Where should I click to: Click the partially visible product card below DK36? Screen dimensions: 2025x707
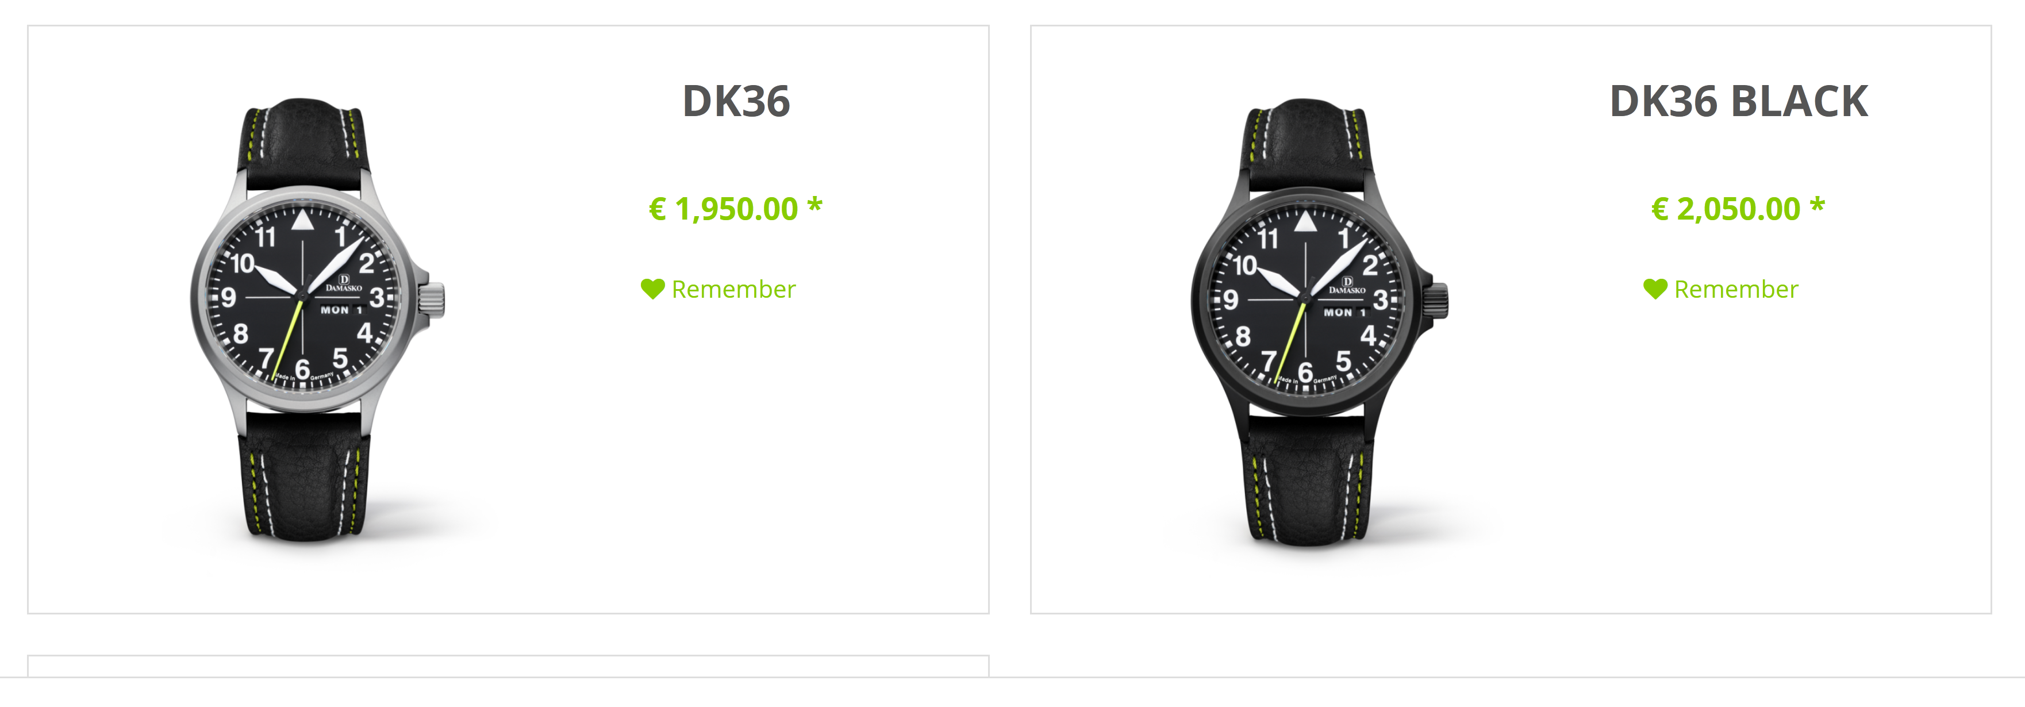tap(508, 665)
